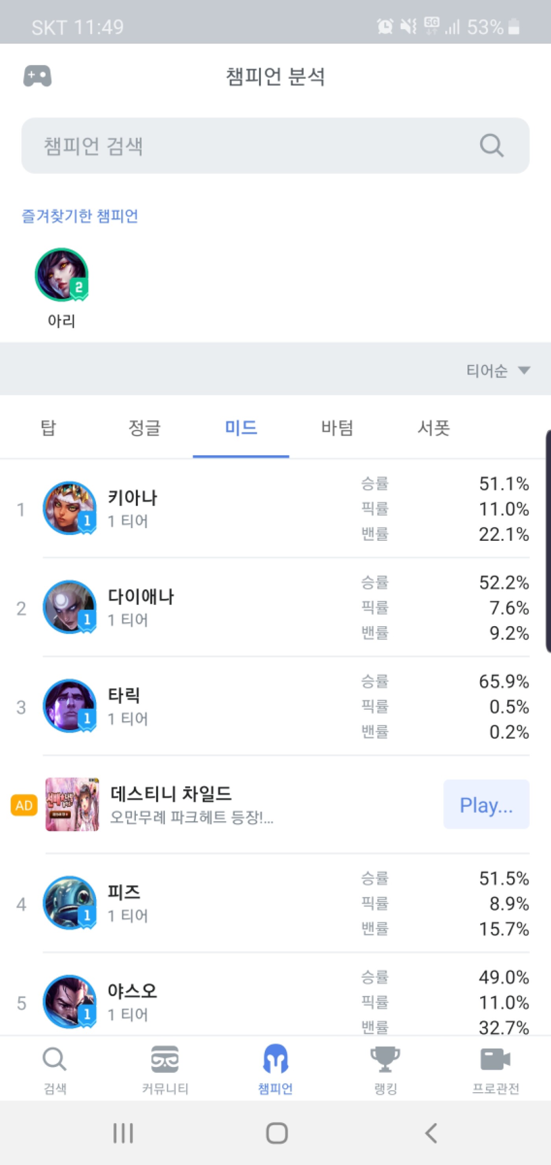
Task: Tap the game controller icon at top left
Action: (x=37, y=76)
